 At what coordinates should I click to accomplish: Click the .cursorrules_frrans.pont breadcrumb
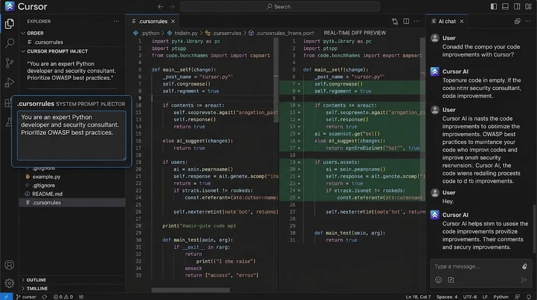pos(281,33)
